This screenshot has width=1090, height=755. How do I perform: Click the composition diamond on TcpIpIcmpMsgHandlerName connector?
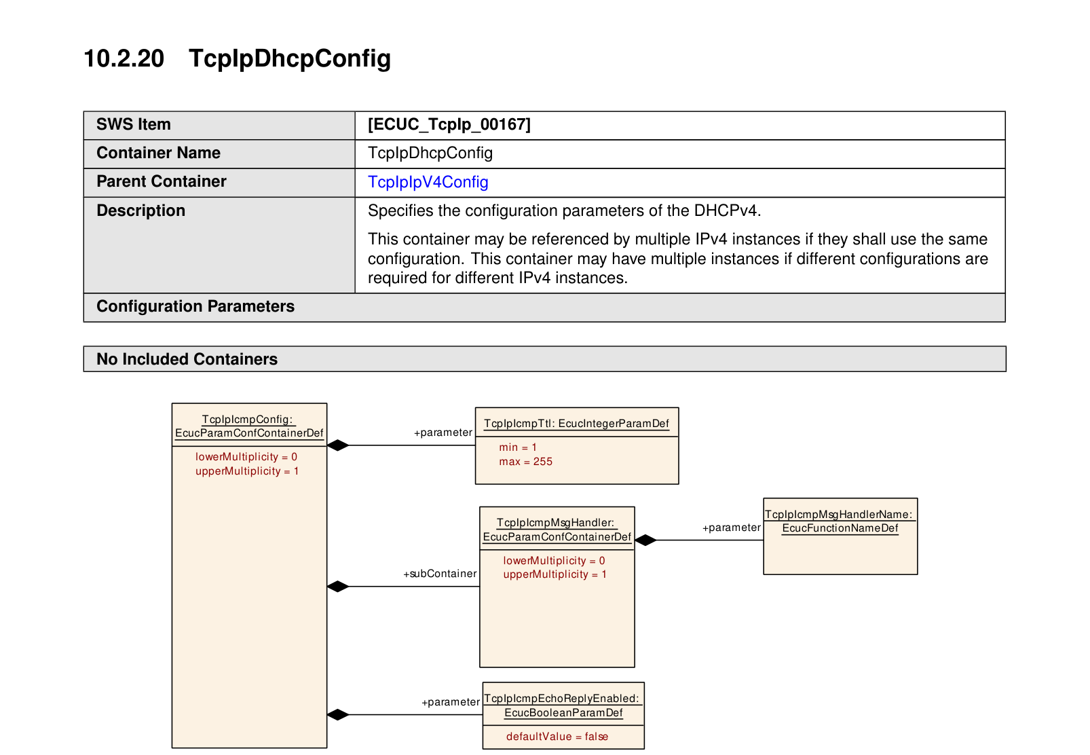[645, 540]
